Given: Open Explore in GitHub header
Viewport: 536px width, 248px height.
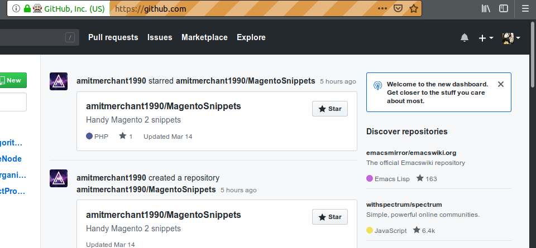Looking at the screenshot, I should pos(251,37).
